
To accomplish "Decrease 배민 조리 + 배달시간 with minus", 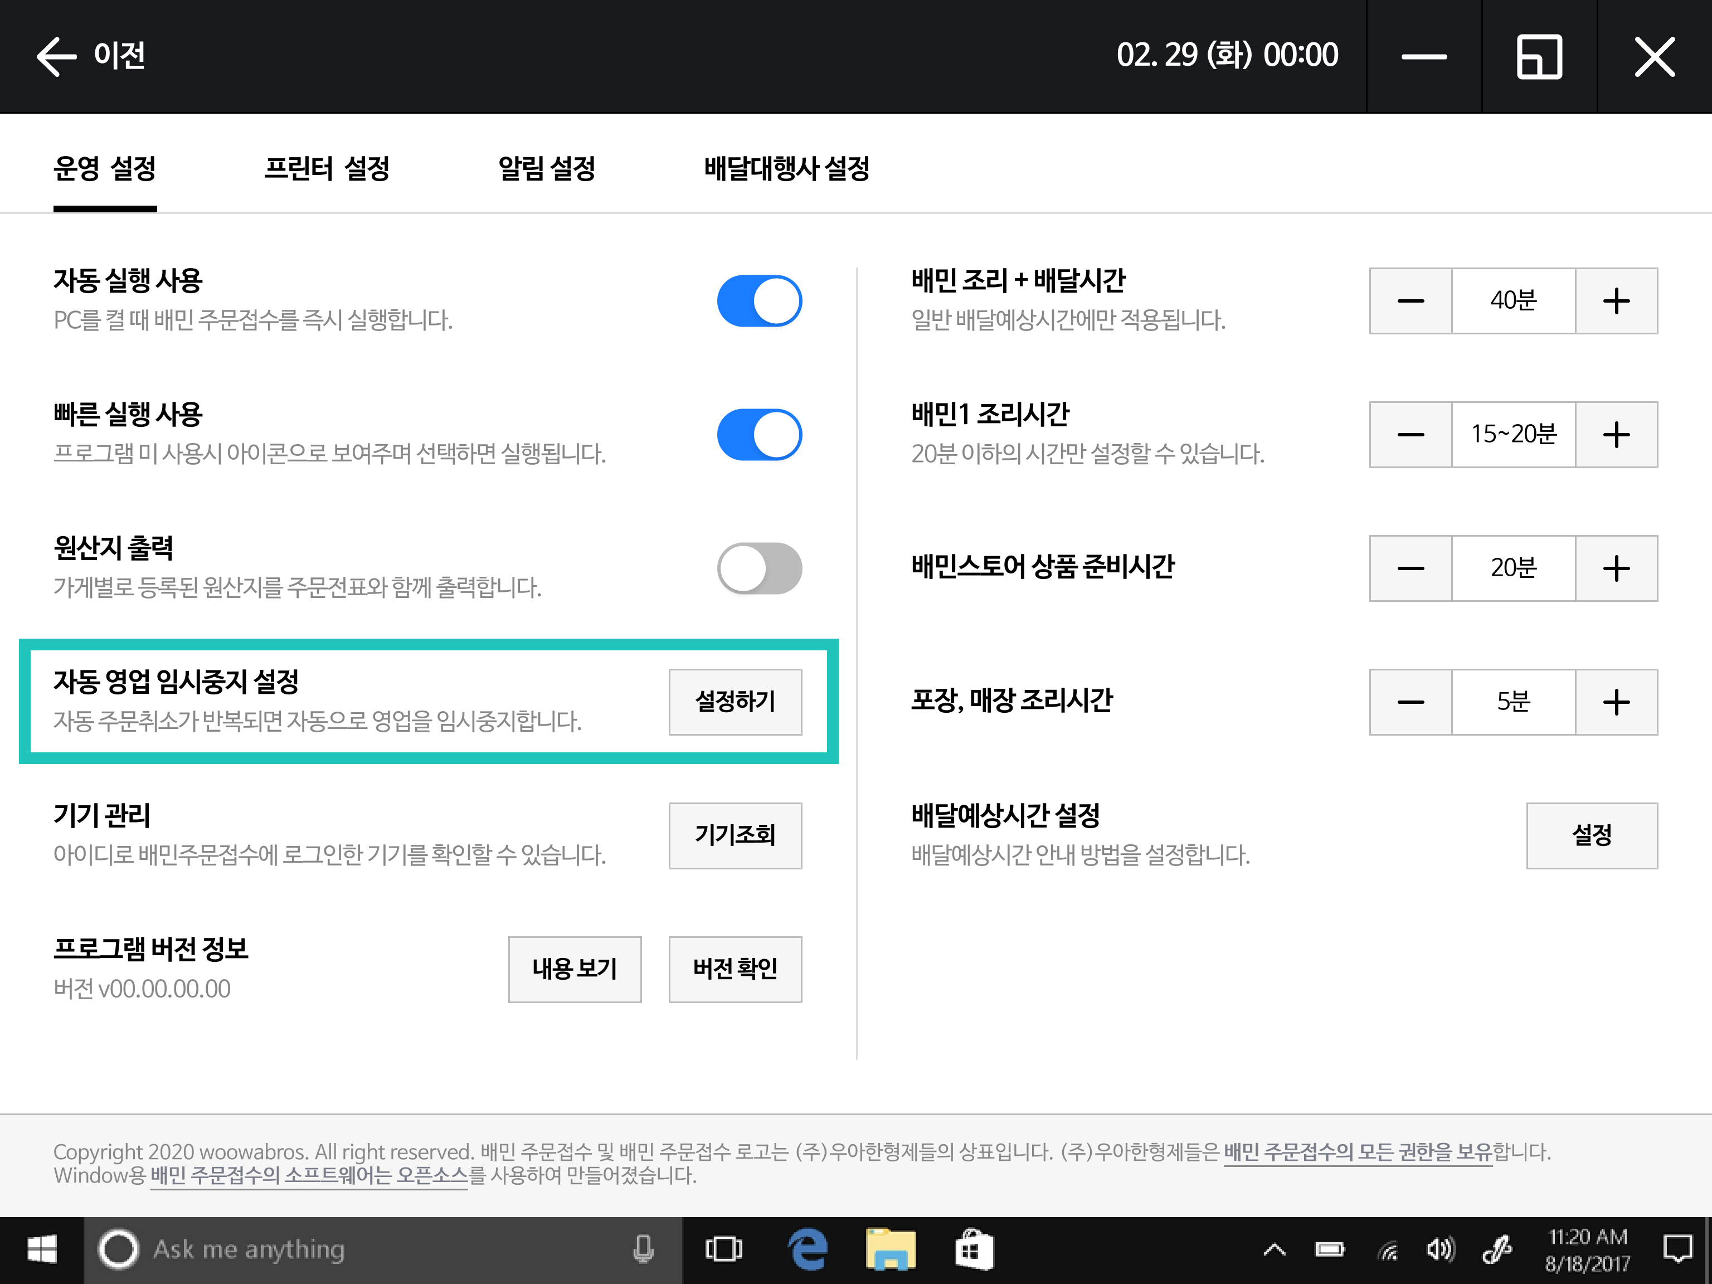I will [x=1411, y=301].
